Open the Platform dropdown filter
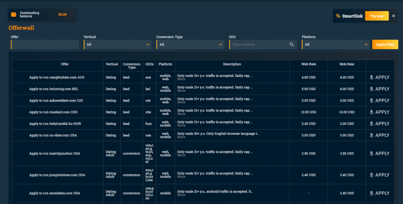The image size is (403, 204). point(336,44)
